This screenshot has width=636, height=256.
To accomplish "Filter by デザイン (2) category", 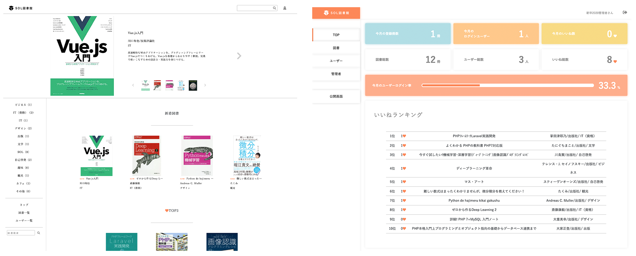I will pyautogui.click(x=23, y=128).
